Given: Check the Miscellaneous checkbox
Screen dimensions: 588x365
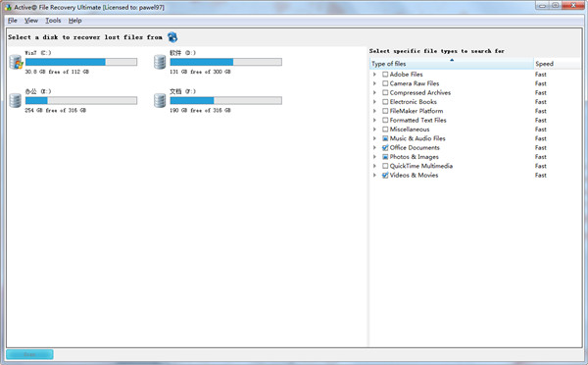Looking at the screenshot, I should point(385,130).
